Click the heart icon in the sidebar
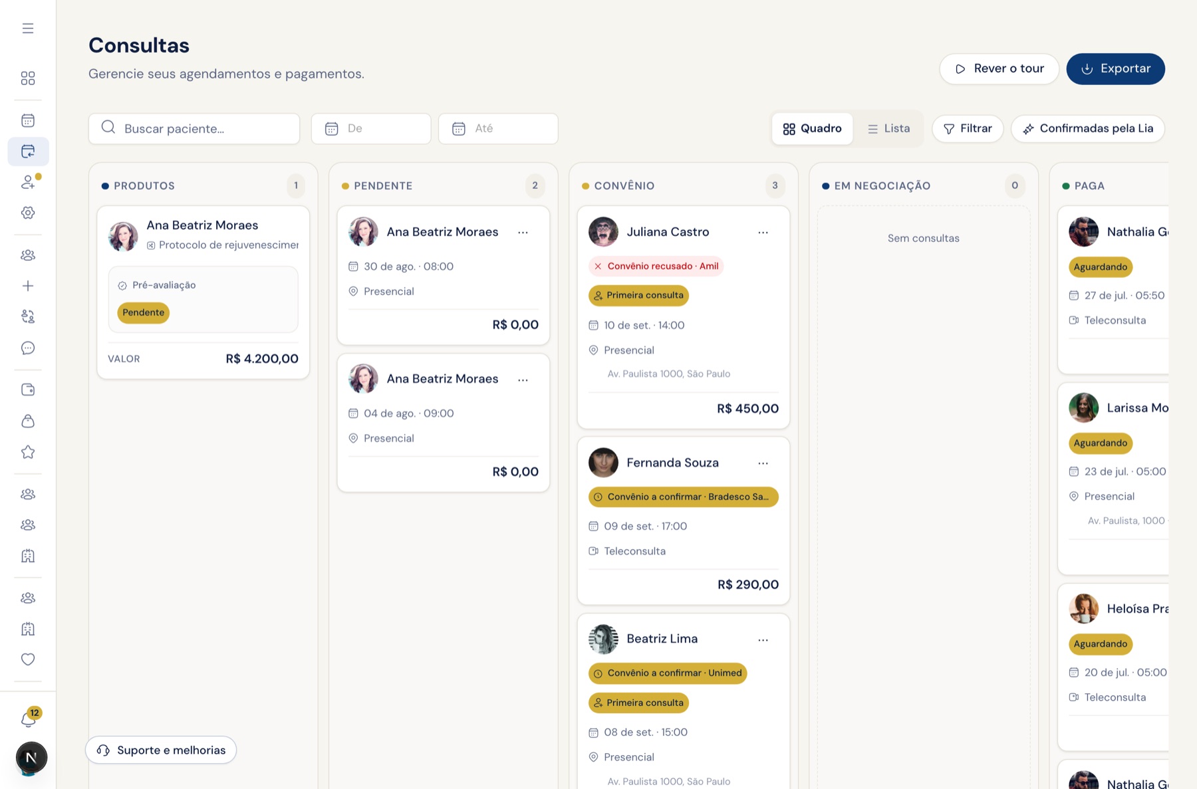1197x789 pixels. tap(28, 659)
